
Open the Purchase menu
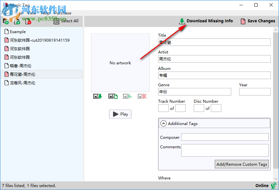(x=63, y=13)
